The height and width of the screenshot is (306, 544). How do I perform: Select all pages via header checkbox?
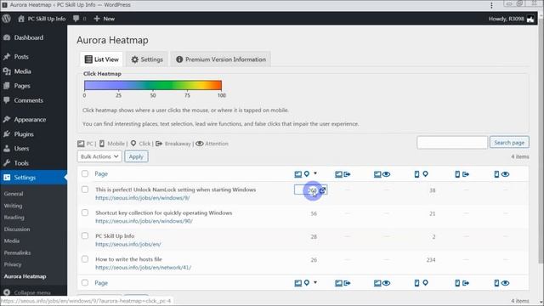[85, 173]
